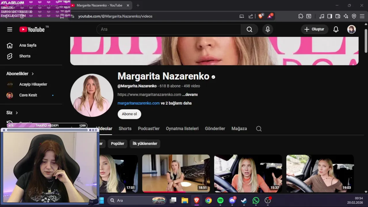Open browser extensions puzzle icon

point(301,16)
